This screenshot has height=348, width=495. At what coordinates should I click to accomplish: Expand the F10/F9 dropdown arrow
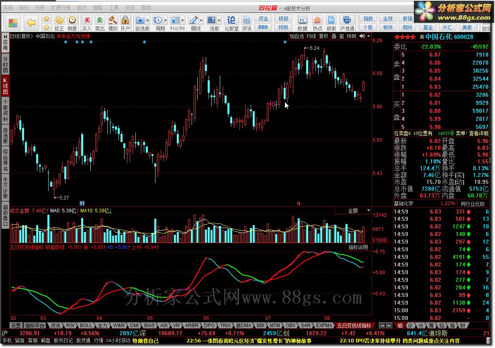tap(182, 20)
